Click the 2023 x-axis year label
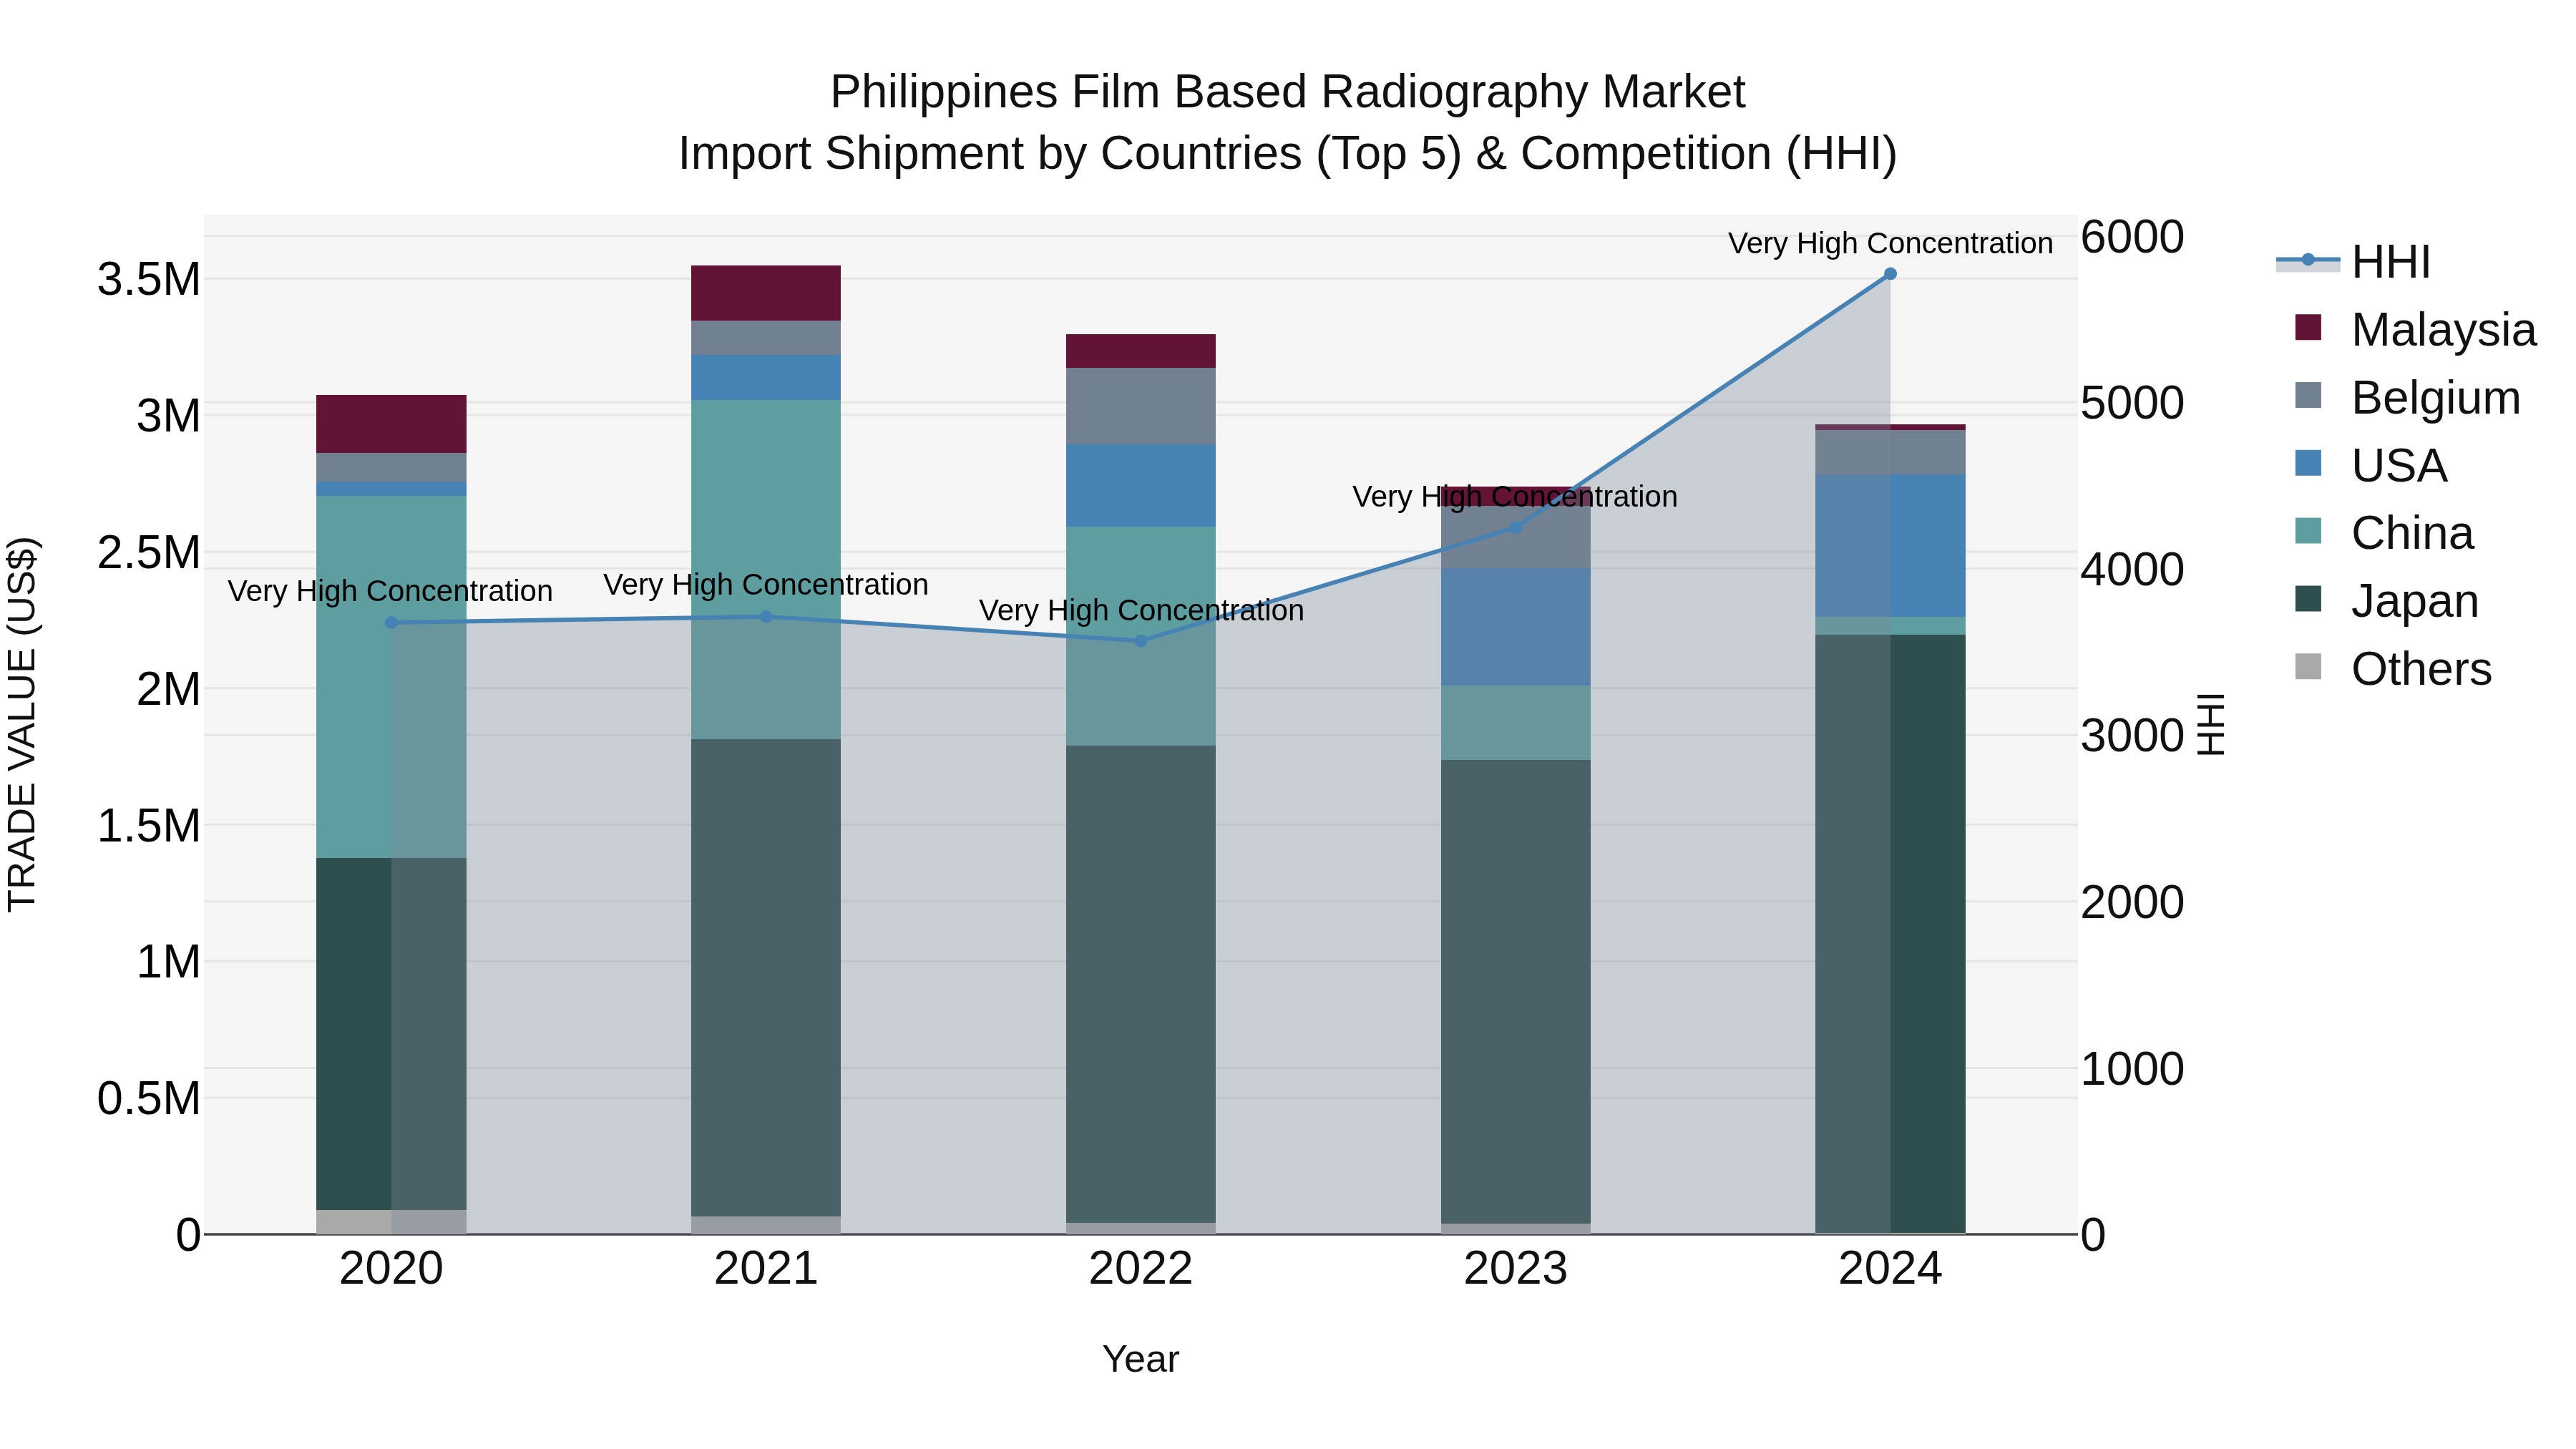2576x1449 pixels. 1515,1269
